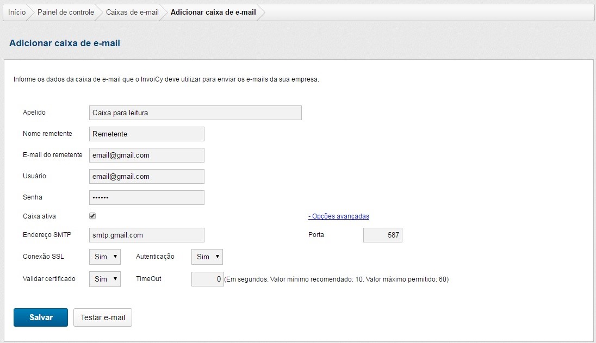This screenshot has width=596, height=343.
Task: Go to Painel de controle breadcrumb
Action: [x=65, y=13]
